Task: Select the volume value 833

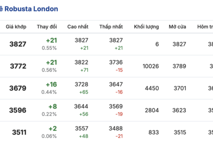Action: [x=154, y=132]
